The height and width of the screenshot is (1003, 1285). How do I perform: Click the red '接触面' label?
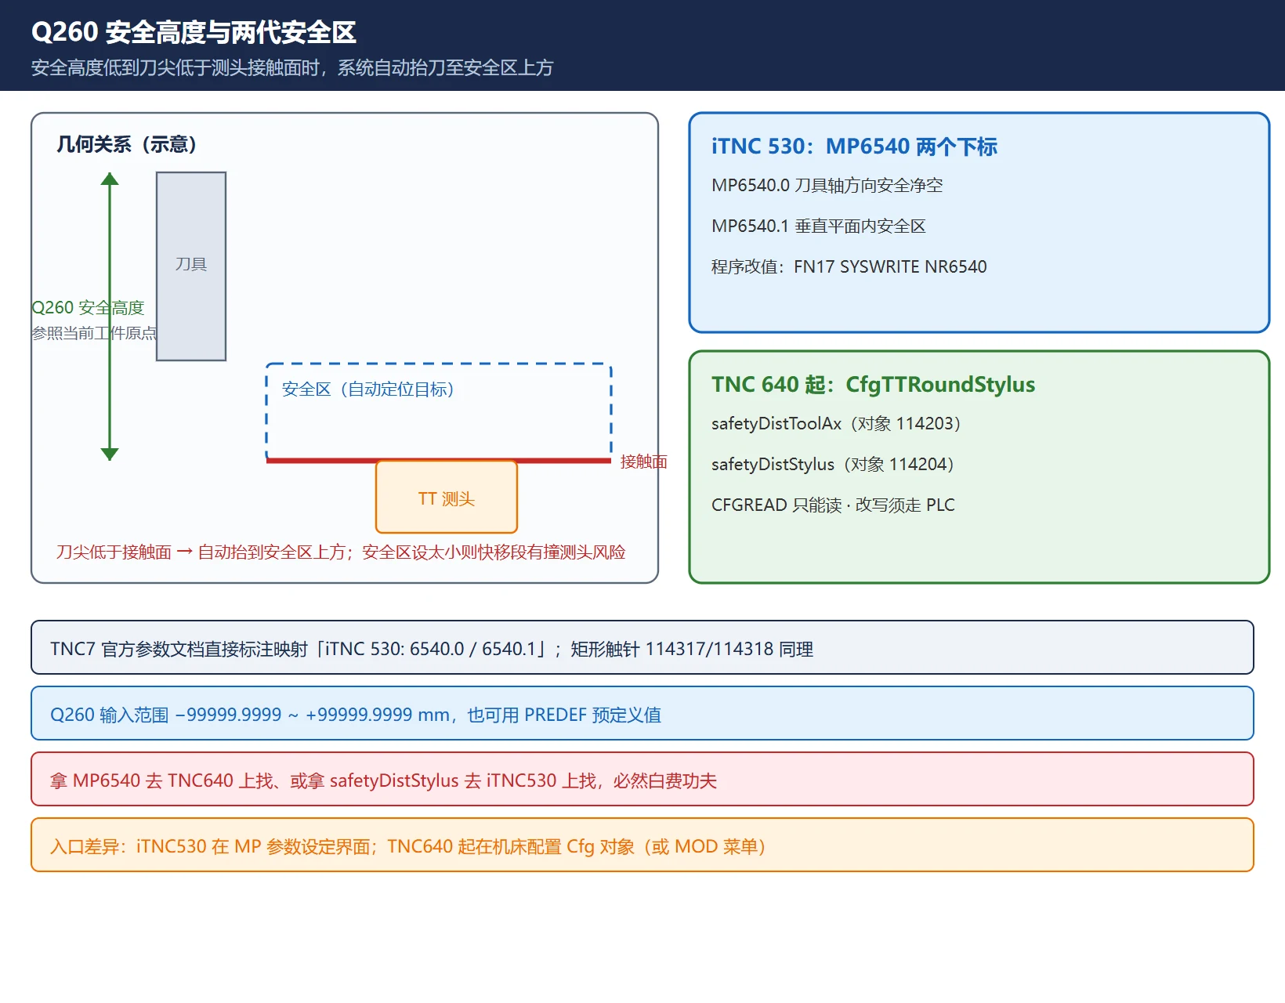[x=643, y=462]
